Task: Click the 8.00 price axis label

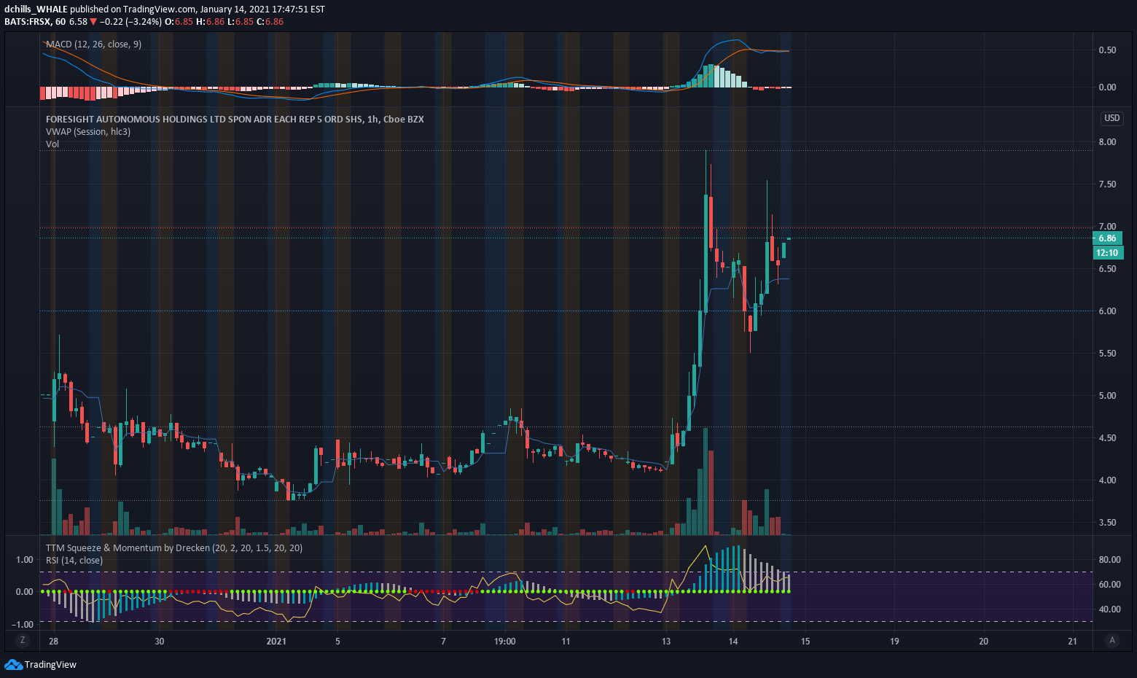Action: click(x=1107, y=142)
